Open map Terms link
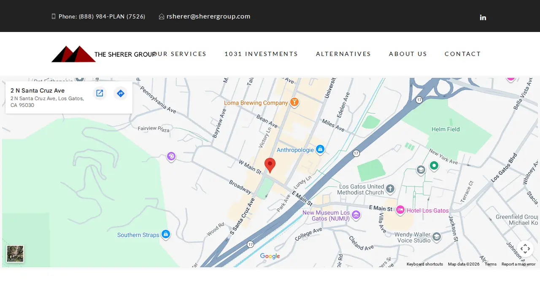The height and width of the screenshot is (303, 540). point(491,264)
